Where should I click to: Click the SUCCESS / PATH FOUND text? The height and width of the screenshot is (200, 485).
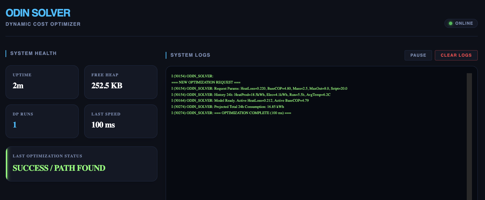click(59, 168)
